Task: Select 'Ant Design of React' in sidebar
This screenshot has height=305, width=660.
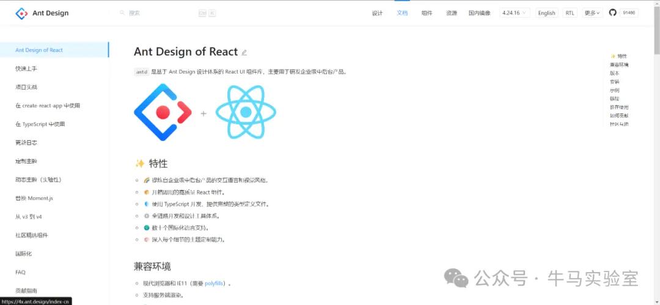Action: click(x=54, y=50)
